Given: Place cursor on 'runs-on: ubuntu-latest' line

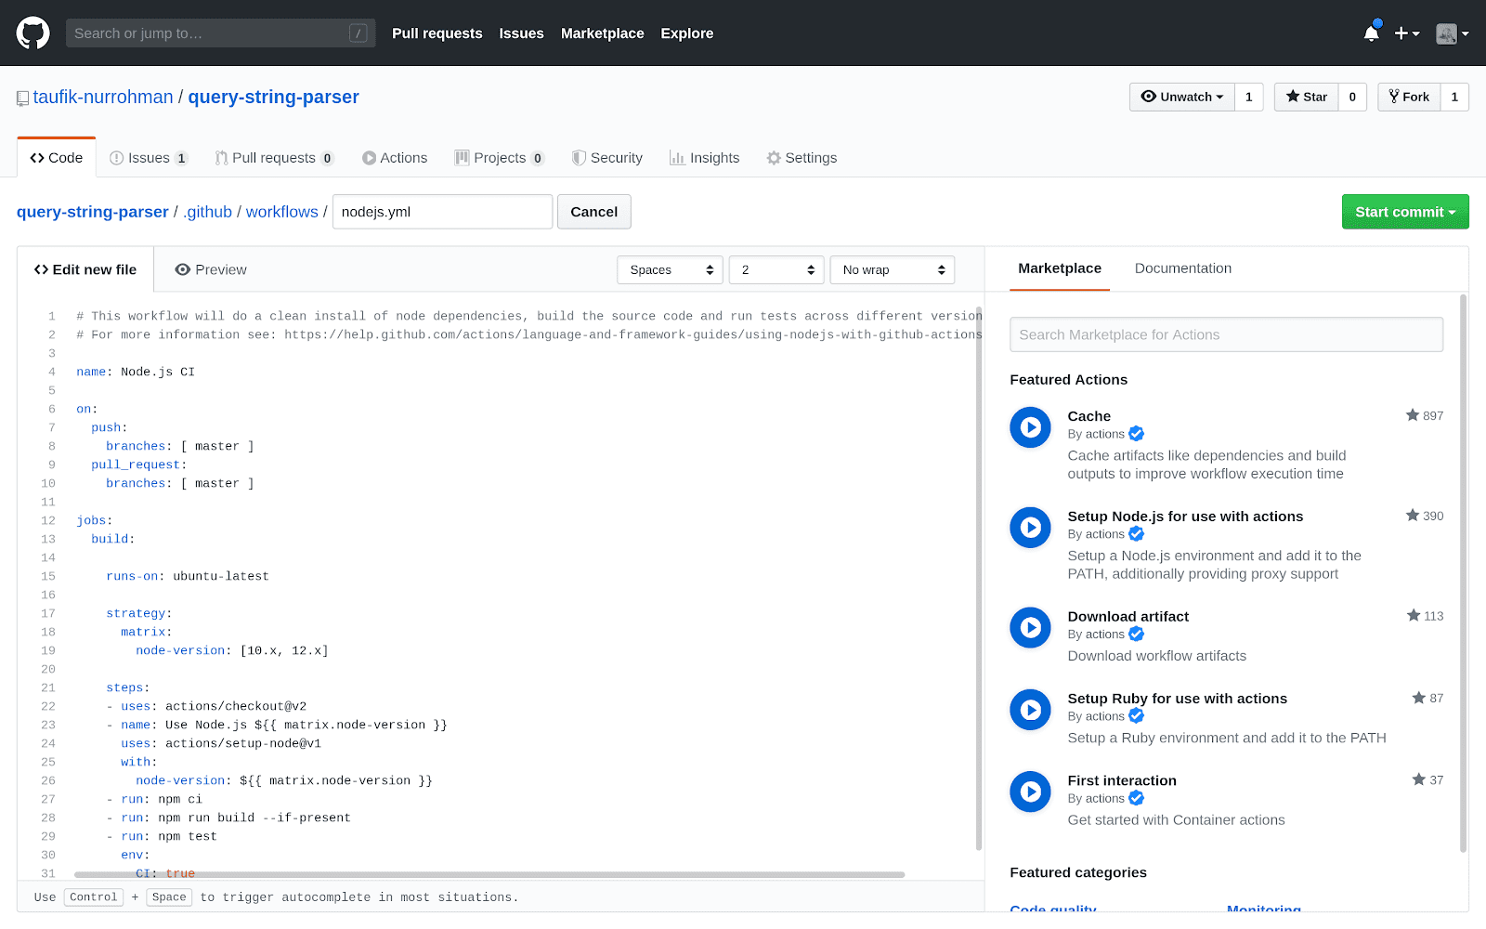Looking at the screenshot, I should (x=188, y=576).
